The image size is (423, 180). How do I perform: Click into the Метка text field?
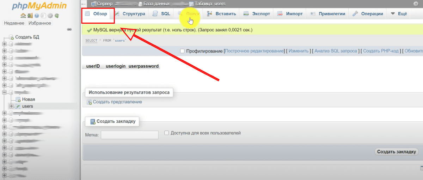[x=129, y=135]
